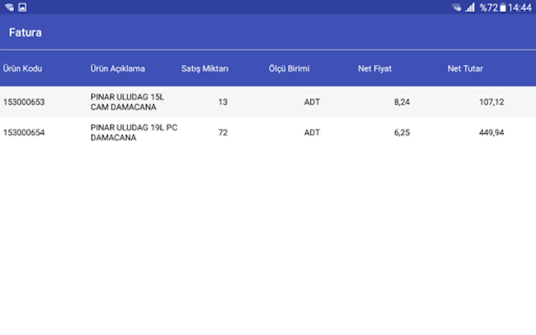Tap the battery icon showing %72

click(502, 7)
